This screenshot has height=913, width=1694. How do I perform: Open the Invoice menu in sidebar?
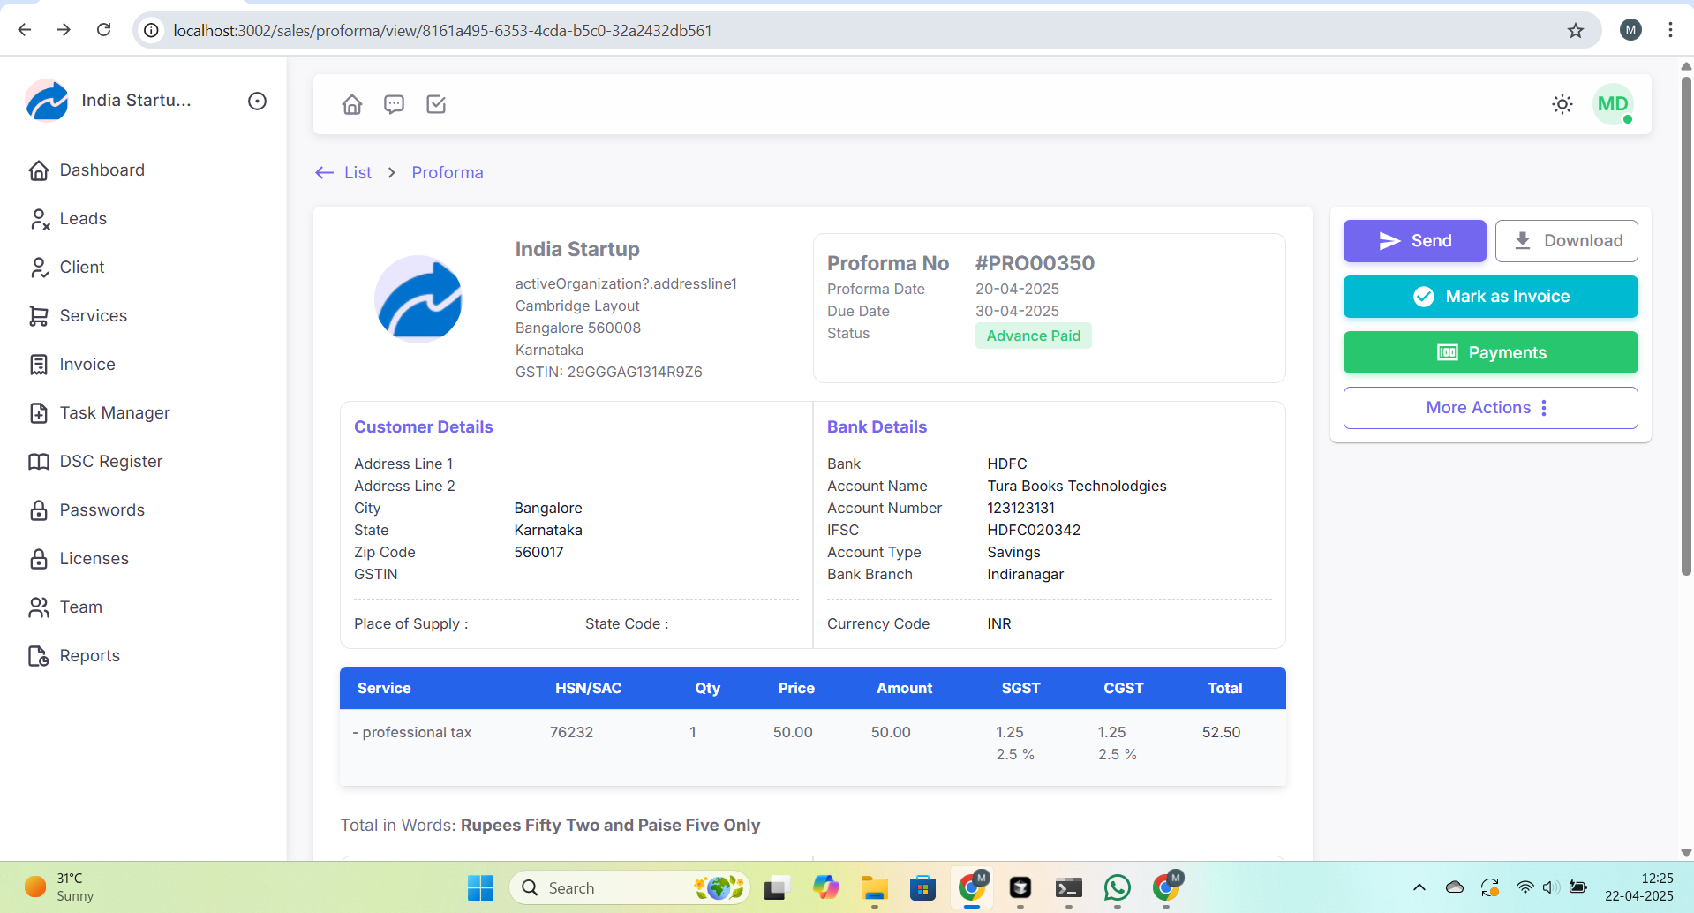(87, 365)
